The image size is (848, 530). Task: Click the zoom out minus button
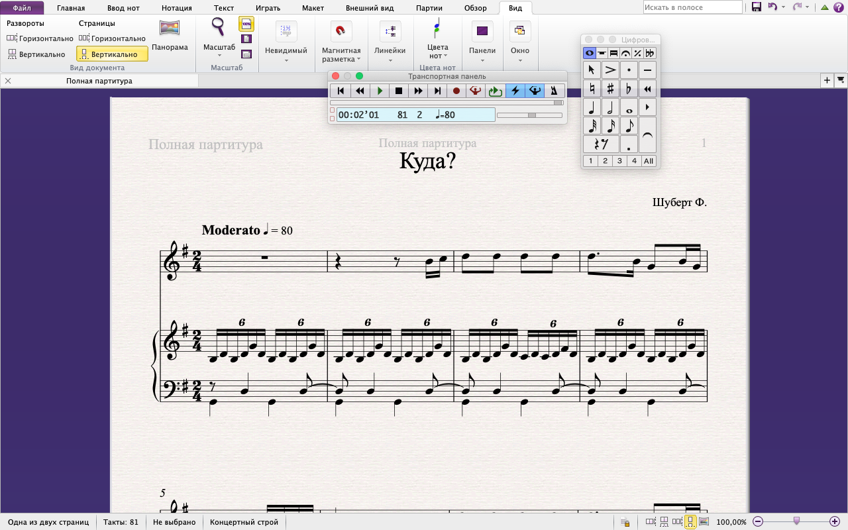(x=758, y=521)
